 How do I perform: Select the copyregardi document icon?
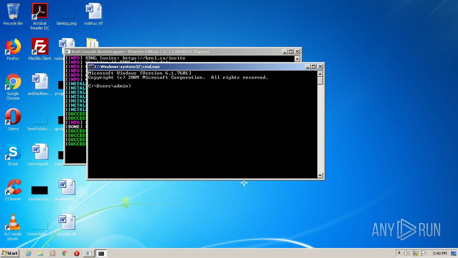(40, 155)
